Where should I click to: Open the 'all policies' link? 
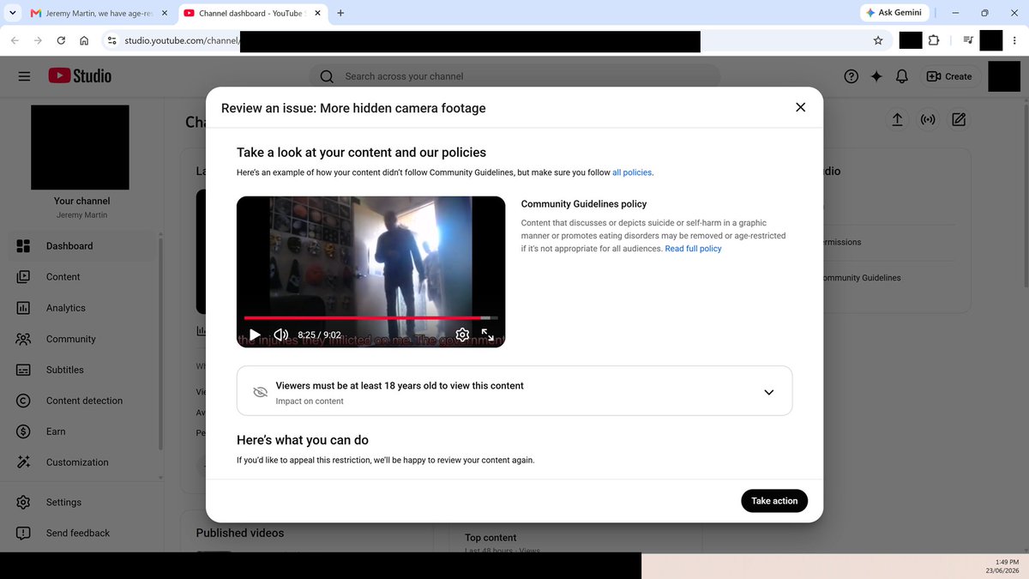632,172
